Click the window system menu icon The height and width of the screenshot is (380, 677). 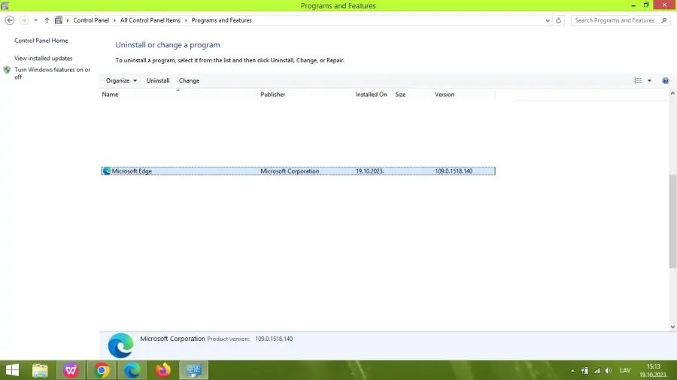(x=5, y=5)
